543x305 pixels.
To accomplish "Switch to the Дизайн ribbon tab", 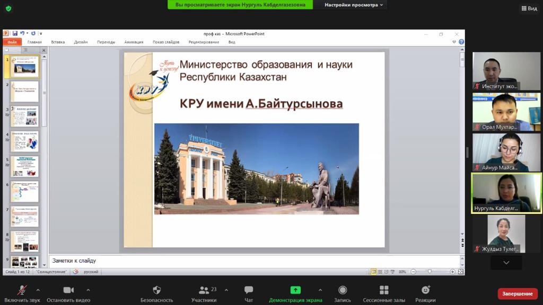I will coord(81,42).
